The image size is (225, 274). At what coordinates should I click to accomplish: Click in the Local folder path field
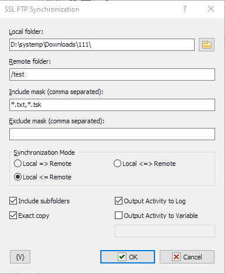tap(102, 45)
